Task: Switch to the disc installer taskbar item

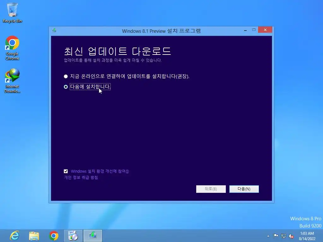Action: [x=73, y=236]
